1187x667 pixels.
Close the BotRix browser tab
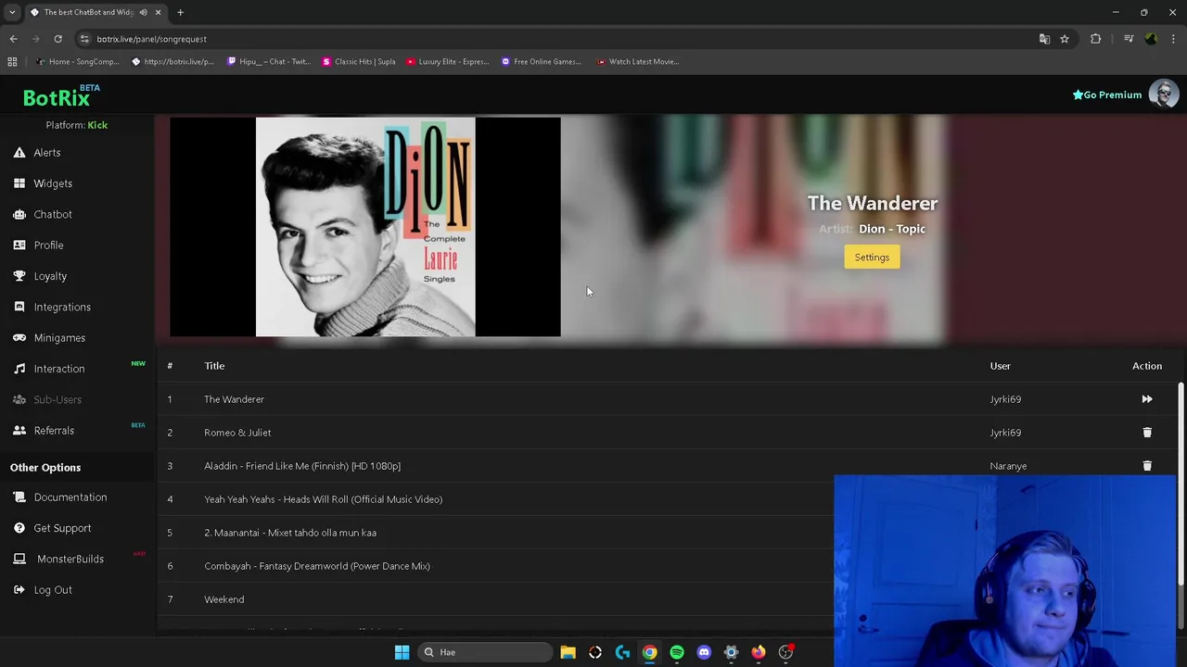click(158, 12)
